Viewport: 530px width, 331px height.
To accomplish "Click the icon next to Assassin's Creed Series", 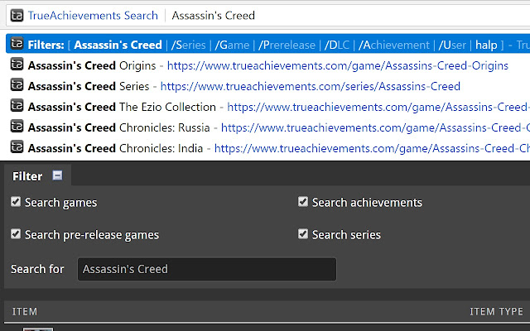I will (x=17, y=84).
